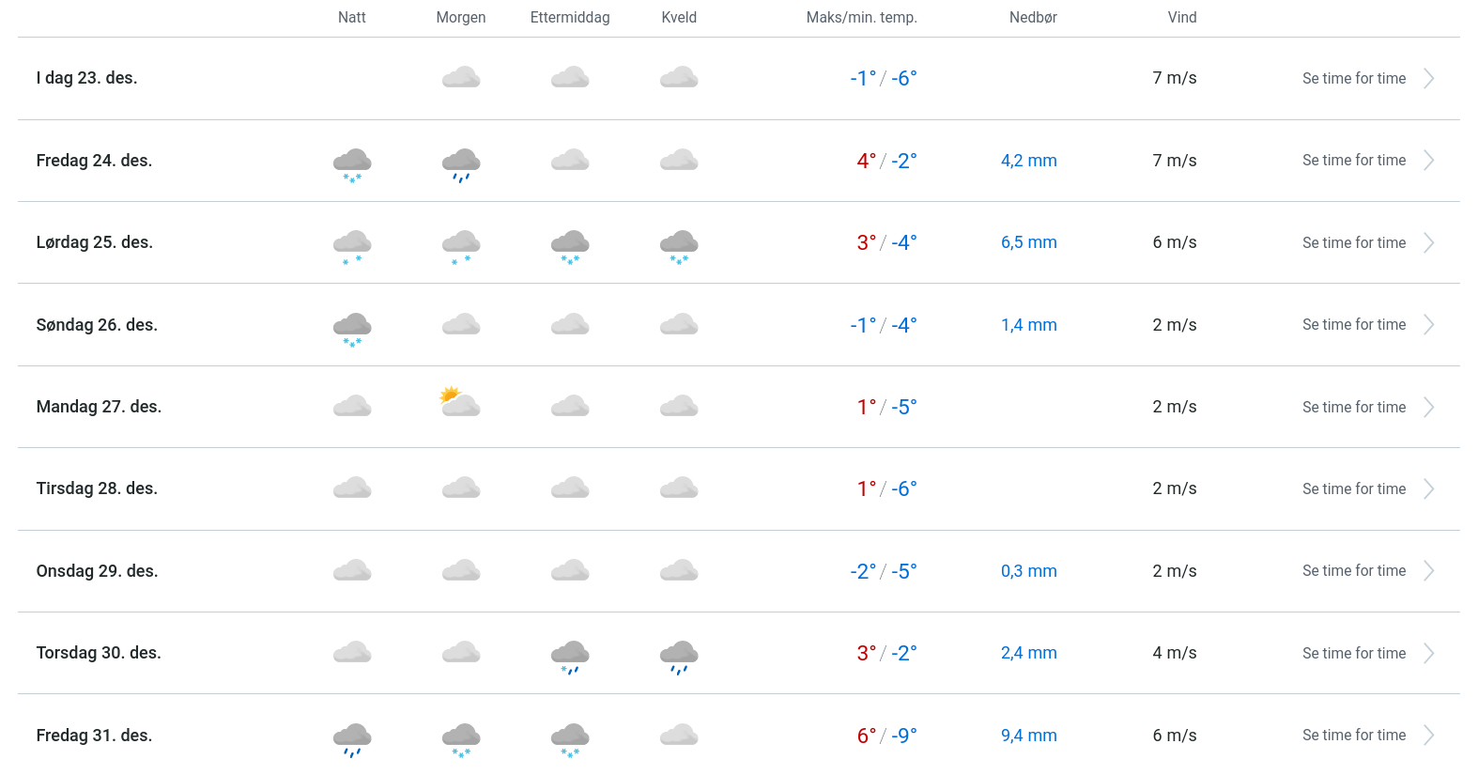Click the 9,4 mm precipitation value
The image size is (1478, 775).
point(1028,736)
